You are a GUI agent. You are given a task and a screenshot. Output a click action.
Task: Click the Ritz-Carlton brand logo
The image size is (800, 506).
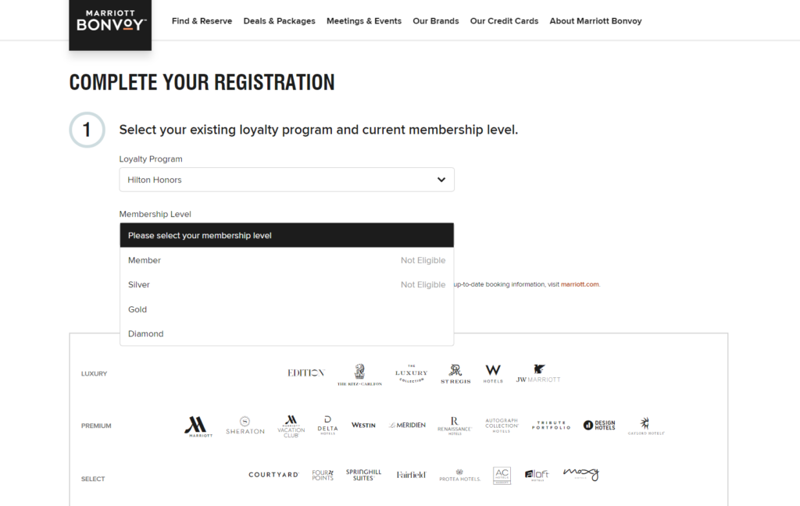[x=359, y=375]
